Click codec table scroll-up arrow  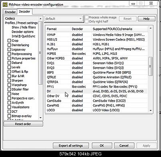pos(151,28)
